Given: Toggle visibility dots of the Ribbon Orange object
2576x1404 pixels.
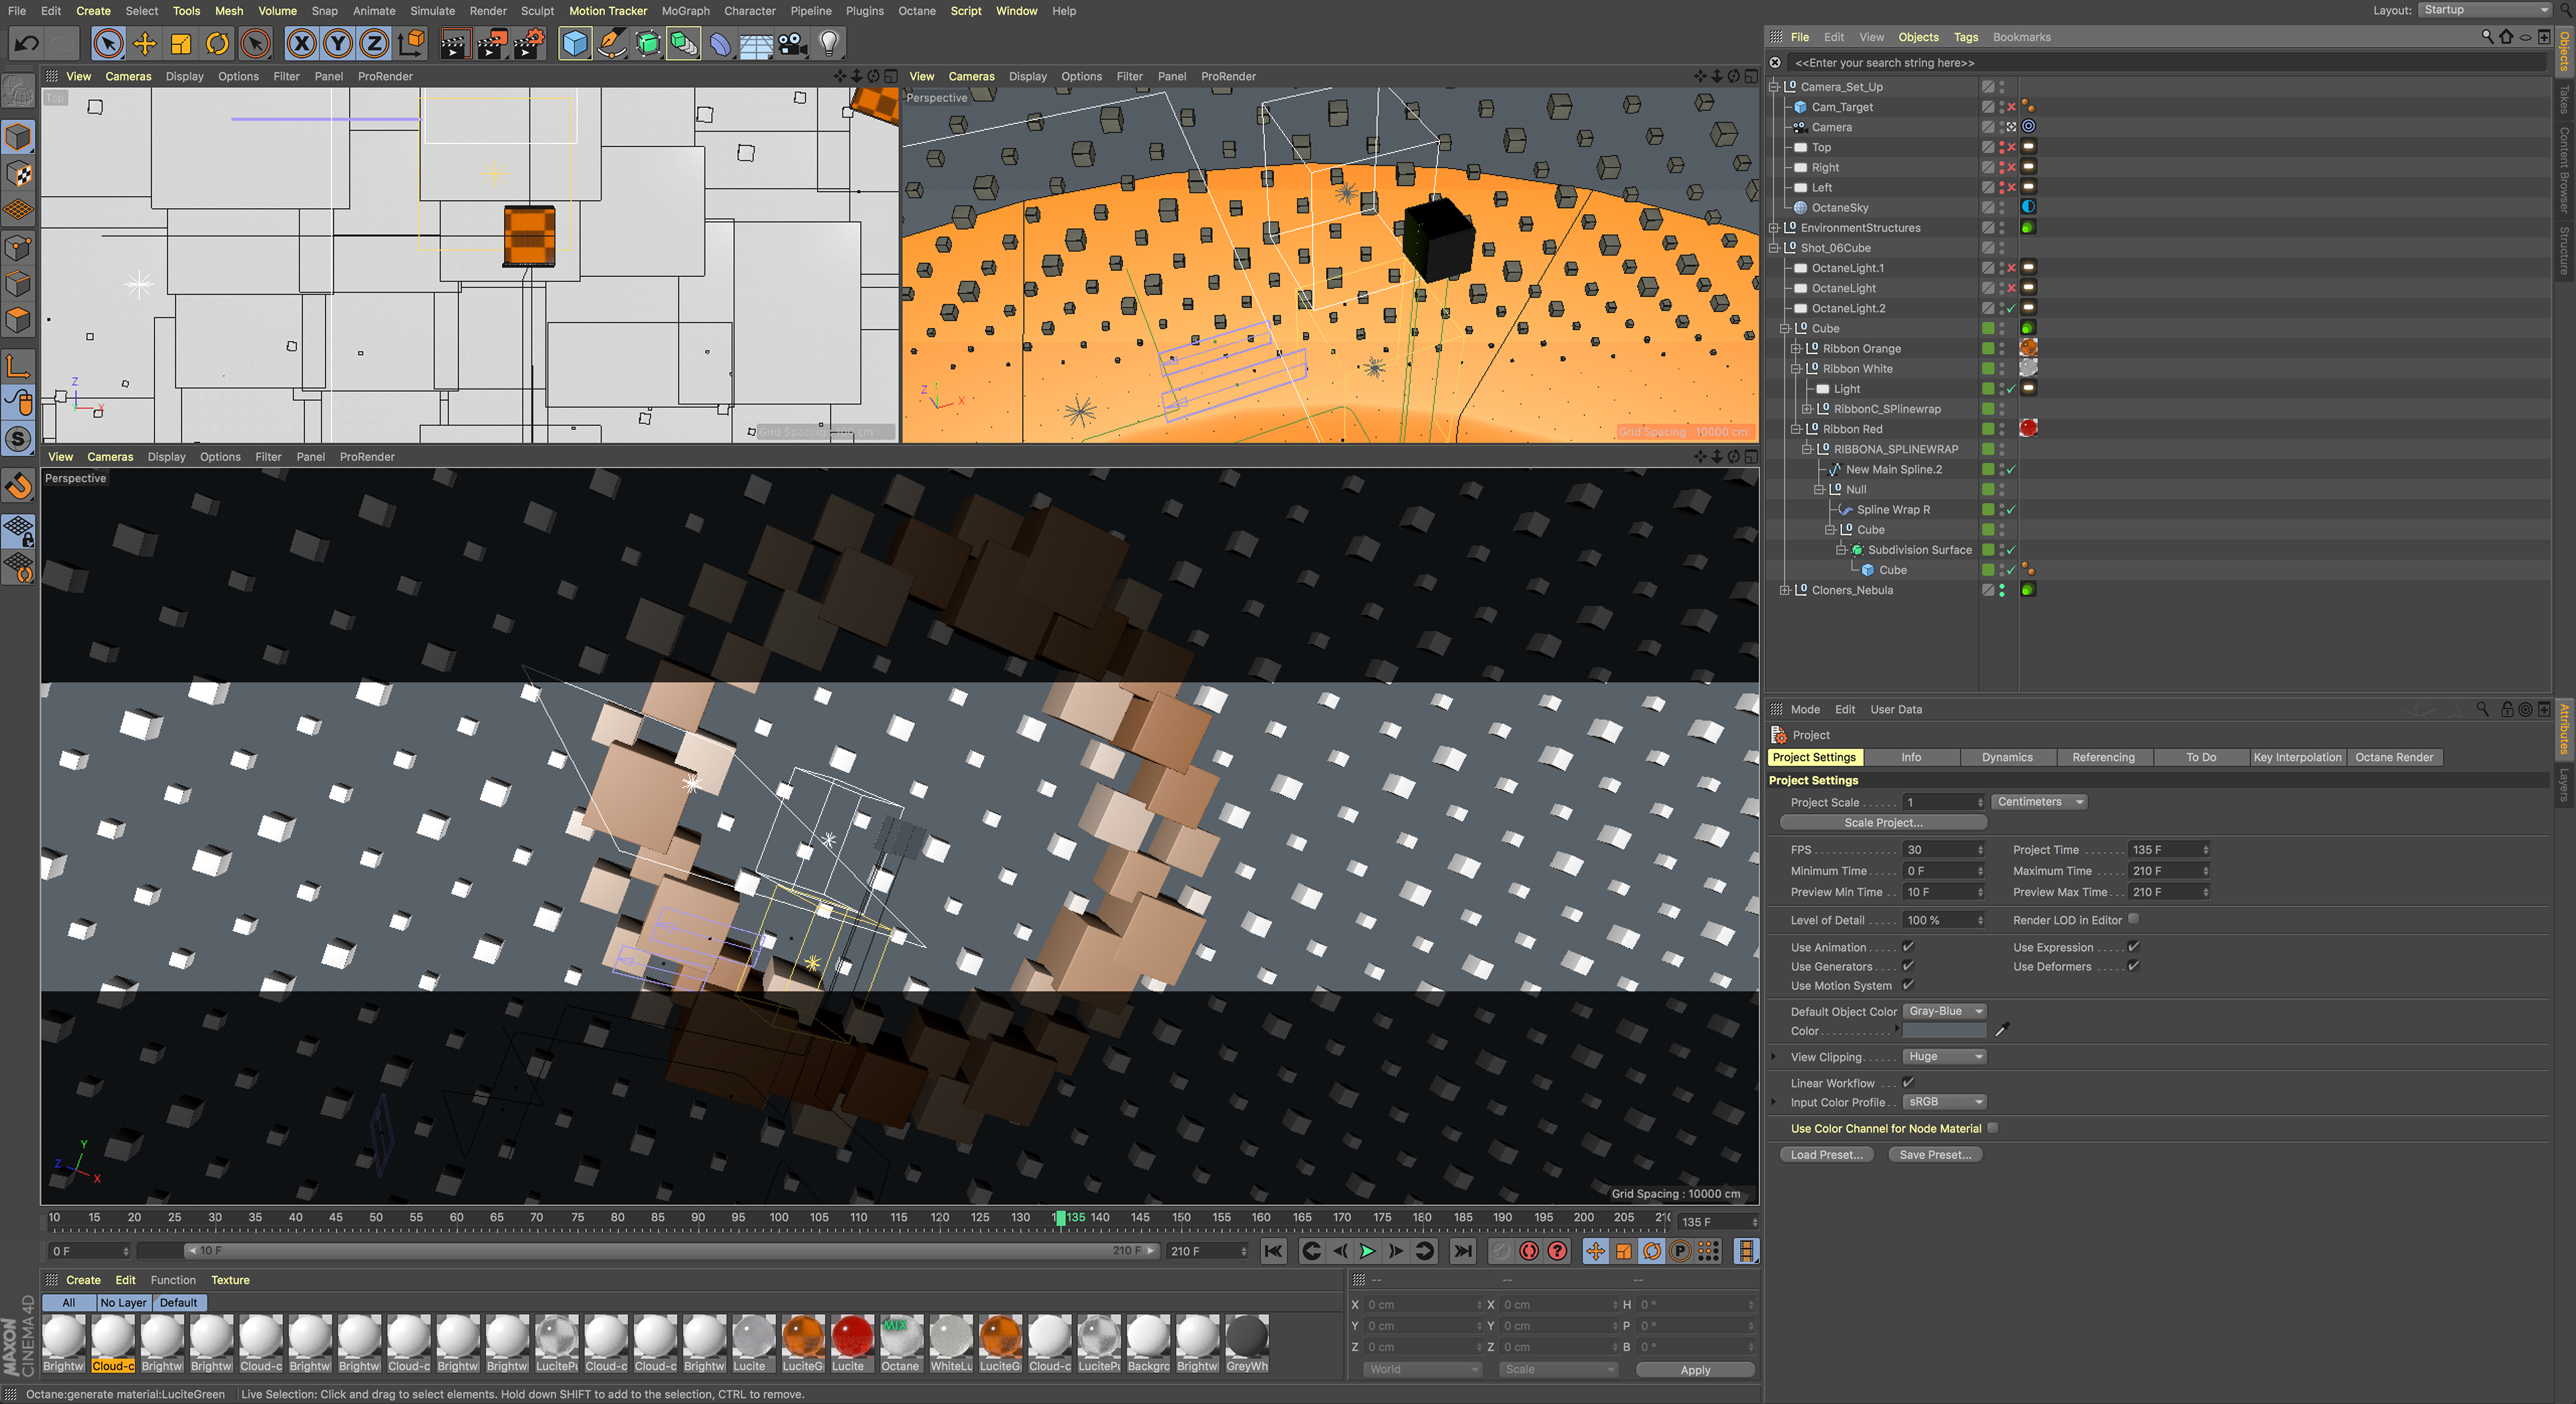Looking at the screenshot, I should pos(2002,348).
